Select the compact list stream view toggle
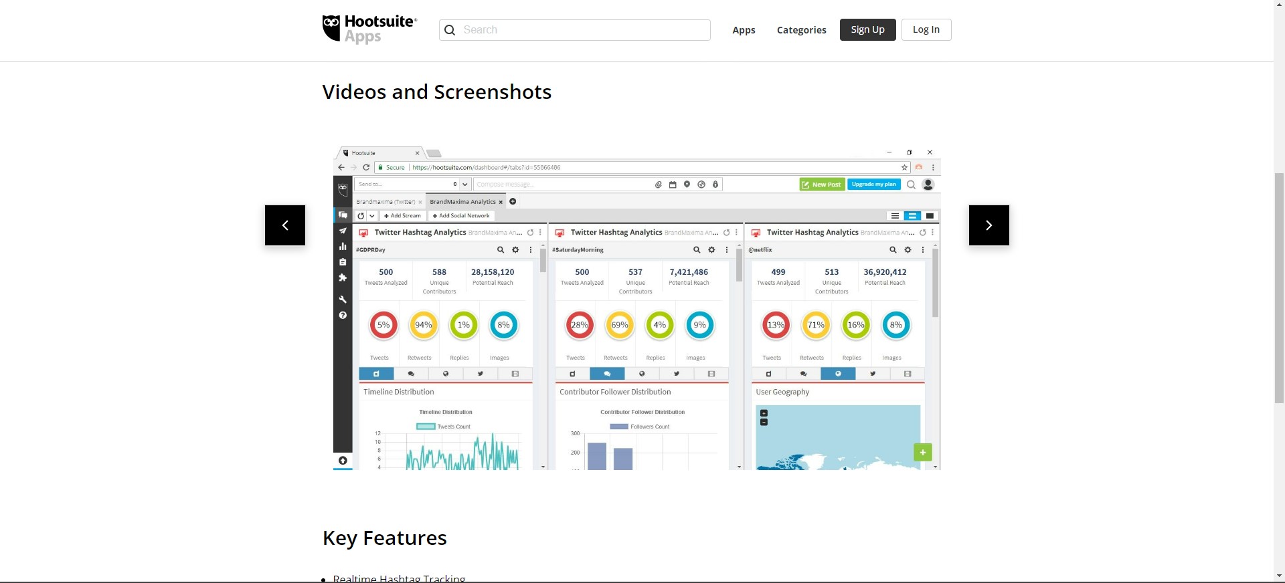Viewport: 1285px width, 583px height. click(895, 216)
